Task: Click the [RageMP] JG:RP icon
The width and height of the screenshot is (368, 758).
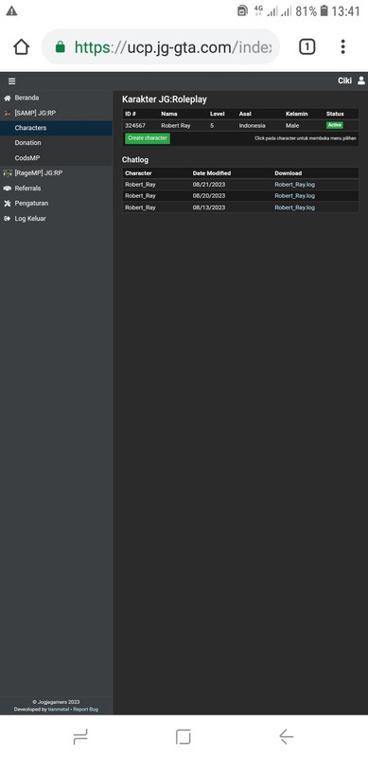Action: (8, 173)
